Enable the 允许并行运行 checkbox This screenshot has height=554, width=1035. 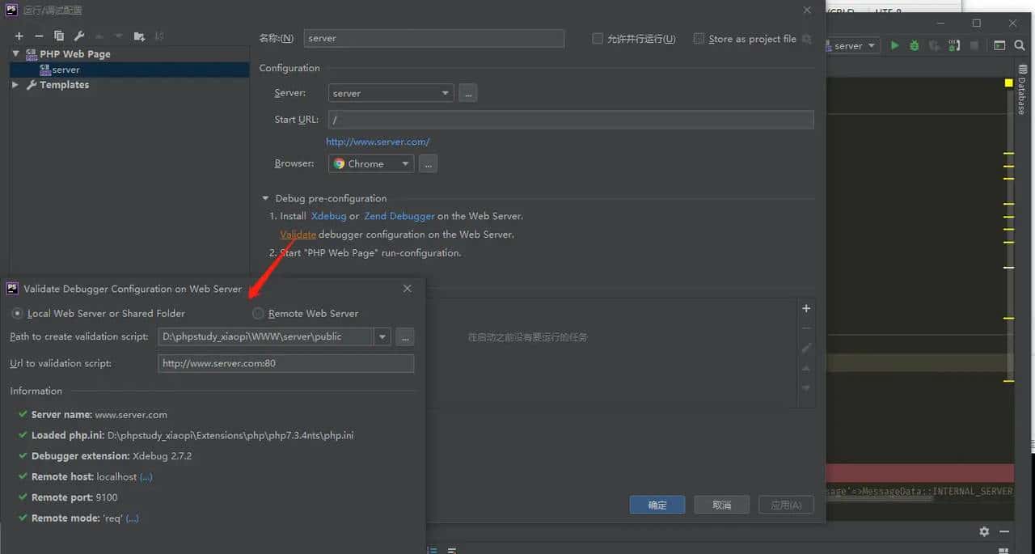(596, 38)
